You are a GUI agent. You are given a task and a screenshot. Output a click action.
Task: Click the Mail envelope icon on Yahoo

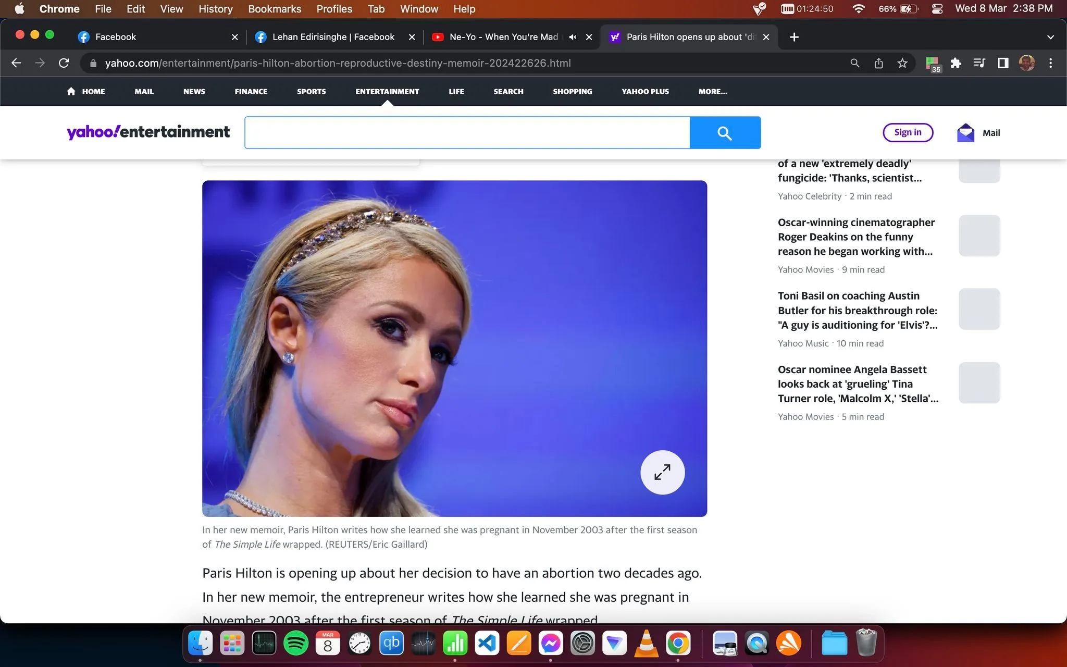[x=965, y=132]
